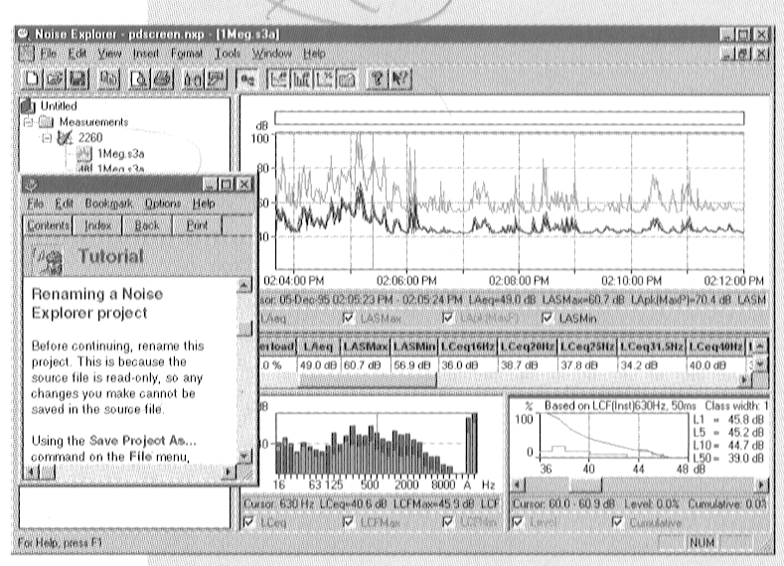Click the Untitled project book icon
This screenshot has width=784, height=566.
click(28, 106)
